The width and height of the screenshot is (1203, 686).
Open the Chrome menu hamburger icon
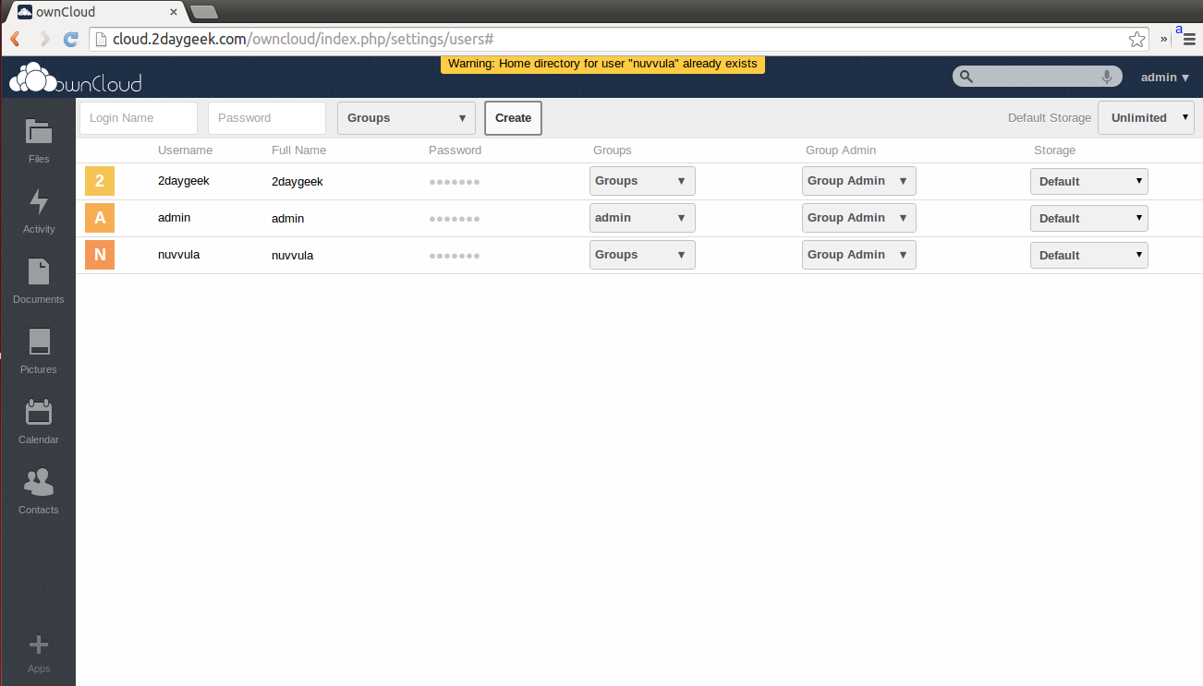tap(1189, 39)
